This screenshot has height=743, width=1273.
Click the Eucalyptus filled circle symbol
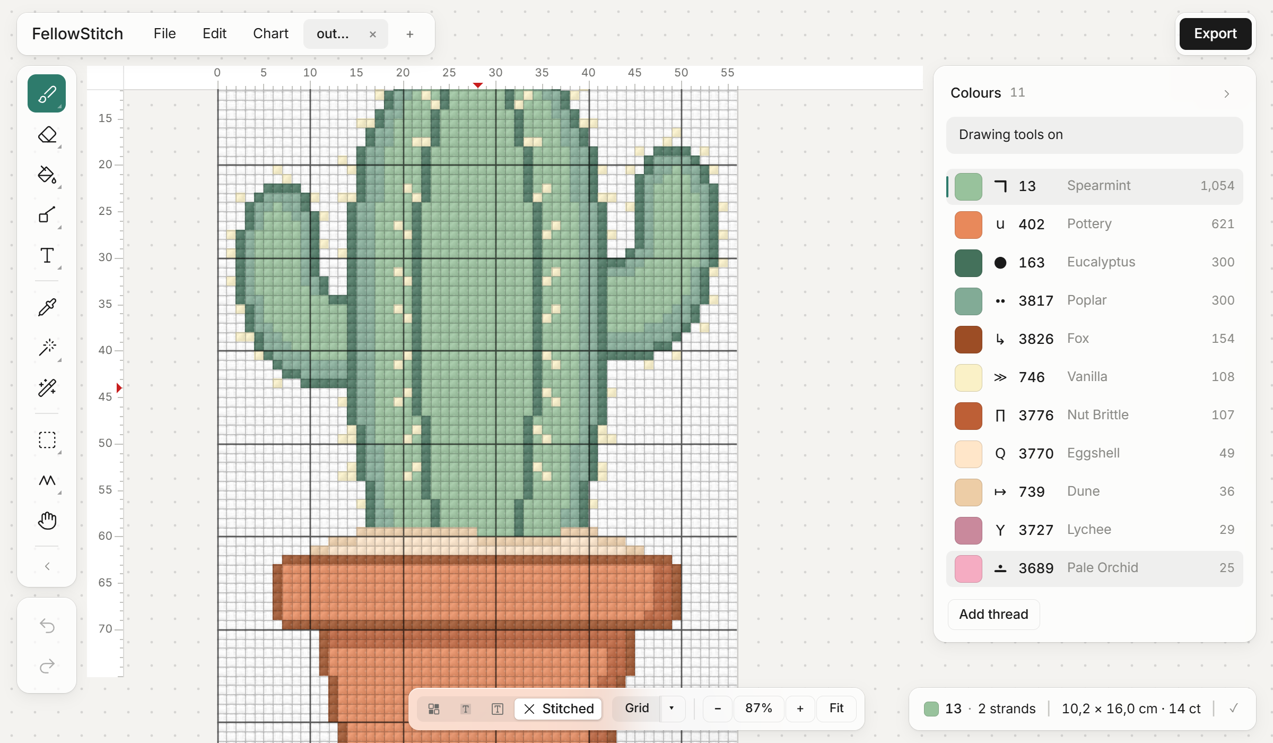point(1000,263)
